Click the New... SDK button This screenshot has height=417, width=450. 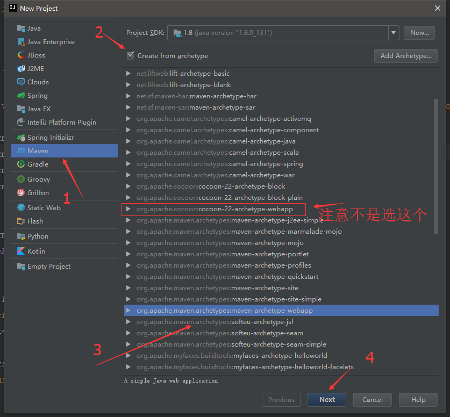[419, 33]
